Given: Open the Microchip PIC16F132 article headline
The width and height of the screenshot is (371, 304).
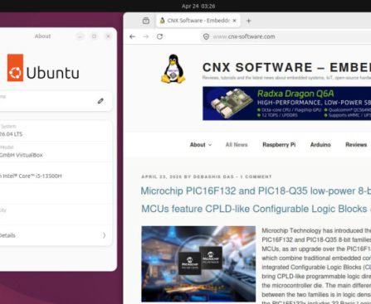Looking at the screenshot, I should point(256,200).
